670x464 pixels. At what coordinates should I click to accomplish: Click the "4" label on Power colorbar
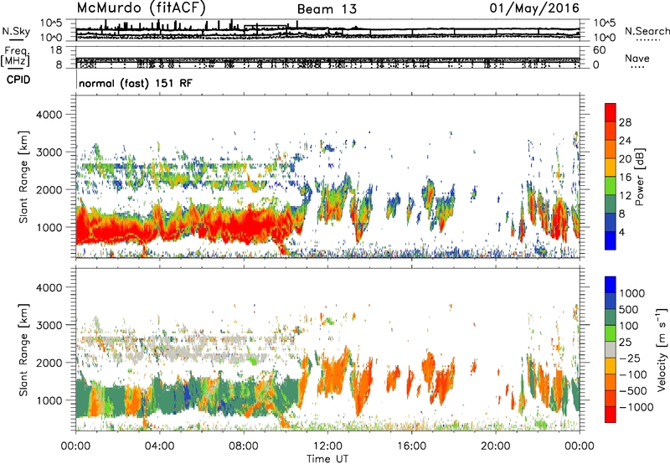tap(621, 232)
